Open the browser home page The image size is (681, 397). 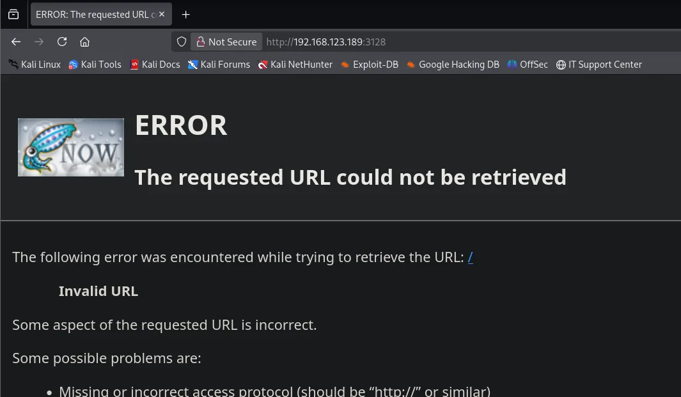[84, 42]
